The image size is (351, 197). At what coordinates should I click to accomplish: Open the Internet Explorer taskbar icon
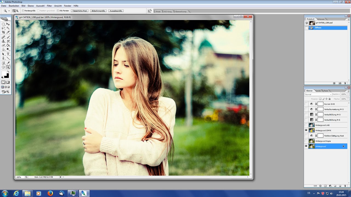click(x=17, y=193)
